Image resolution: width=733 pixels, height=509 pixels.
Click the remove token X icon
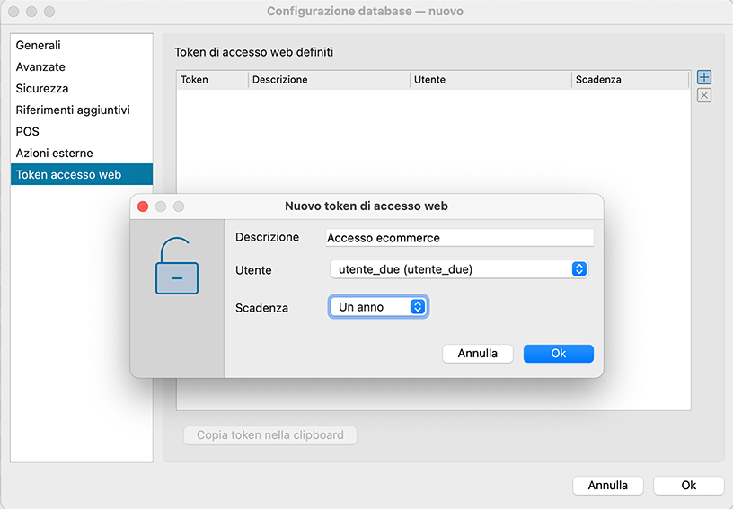(x=704, y=95)
